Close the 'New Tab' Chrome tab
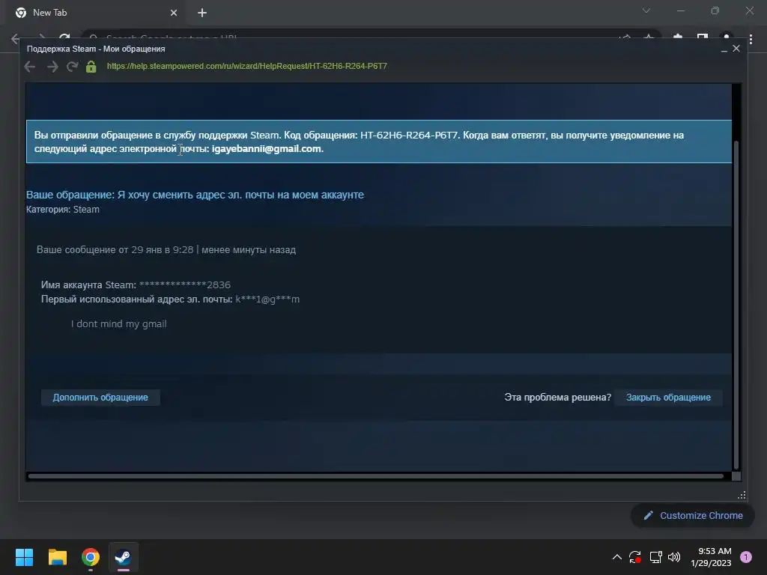 click(174, 13)
